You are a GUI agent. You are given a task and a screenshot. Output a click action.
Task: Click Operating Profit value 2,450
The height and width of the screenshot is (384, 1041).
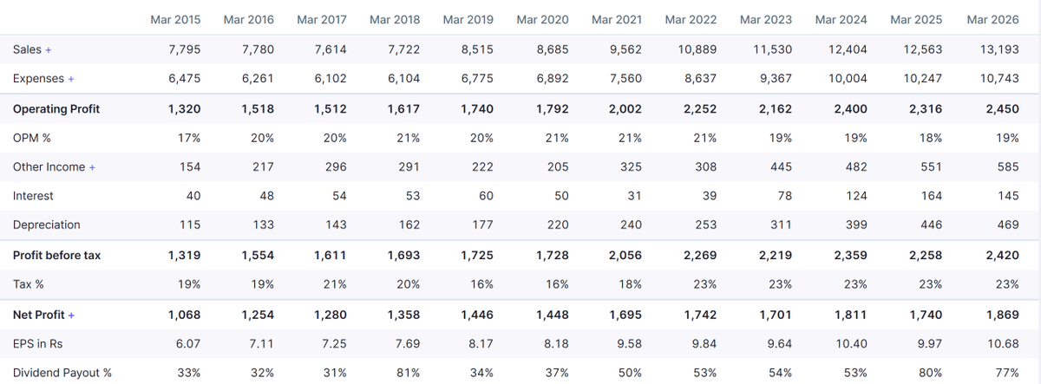(1003, 108)
